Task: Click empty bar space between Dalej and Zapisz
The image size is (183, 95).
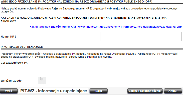Action: tap(117, 91)
